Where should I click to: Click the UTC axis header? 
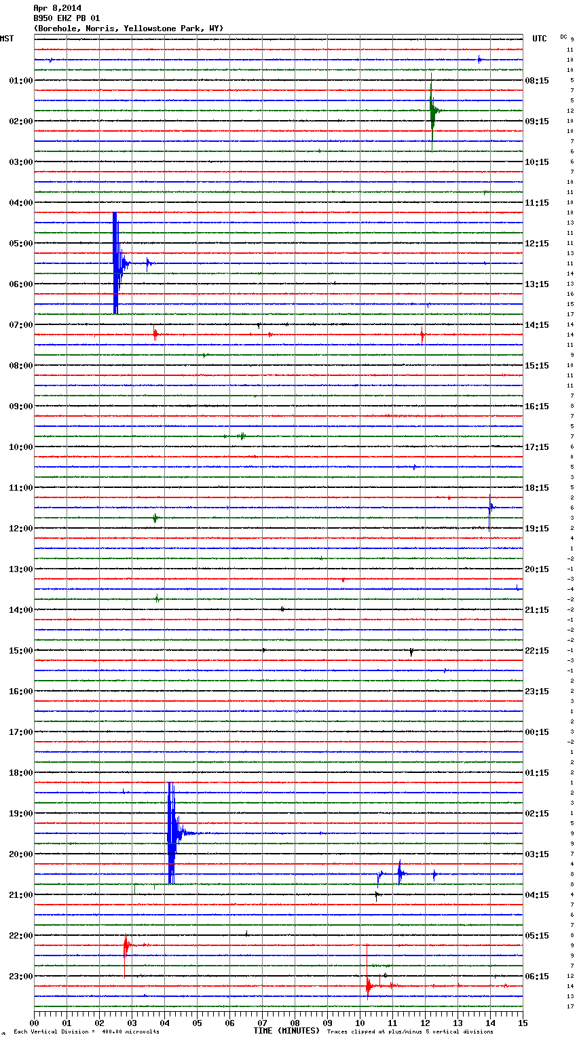[x=540, y=39]
